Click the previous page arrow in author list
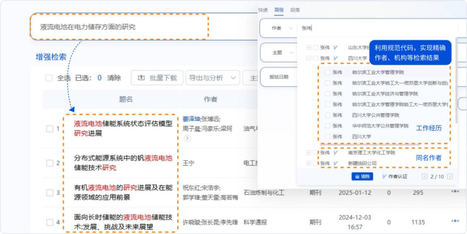Viewport: 467px width, 234px height. tap(425, 176)
